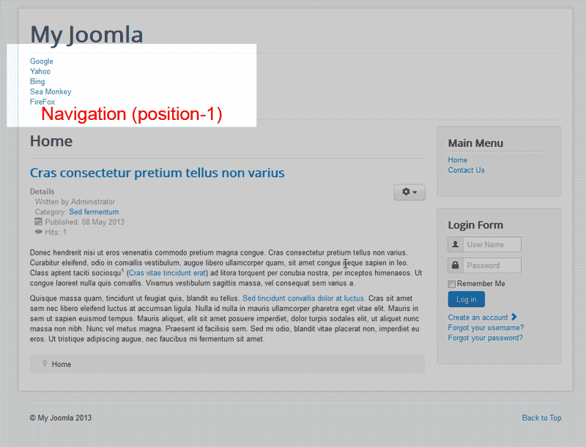Open Contact Us in Main Menu

(x=466, y=170)
